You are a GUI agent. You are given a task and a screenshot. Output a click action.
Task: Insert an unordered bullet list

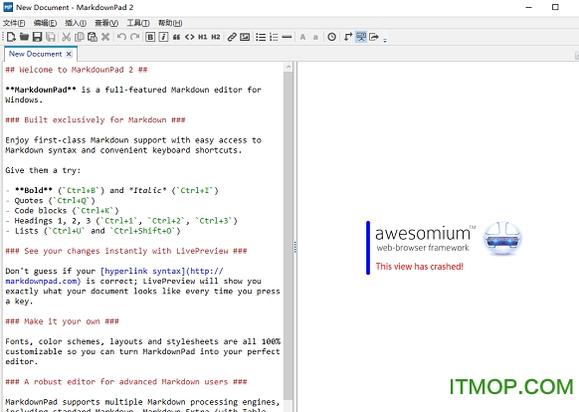(261, 37)
